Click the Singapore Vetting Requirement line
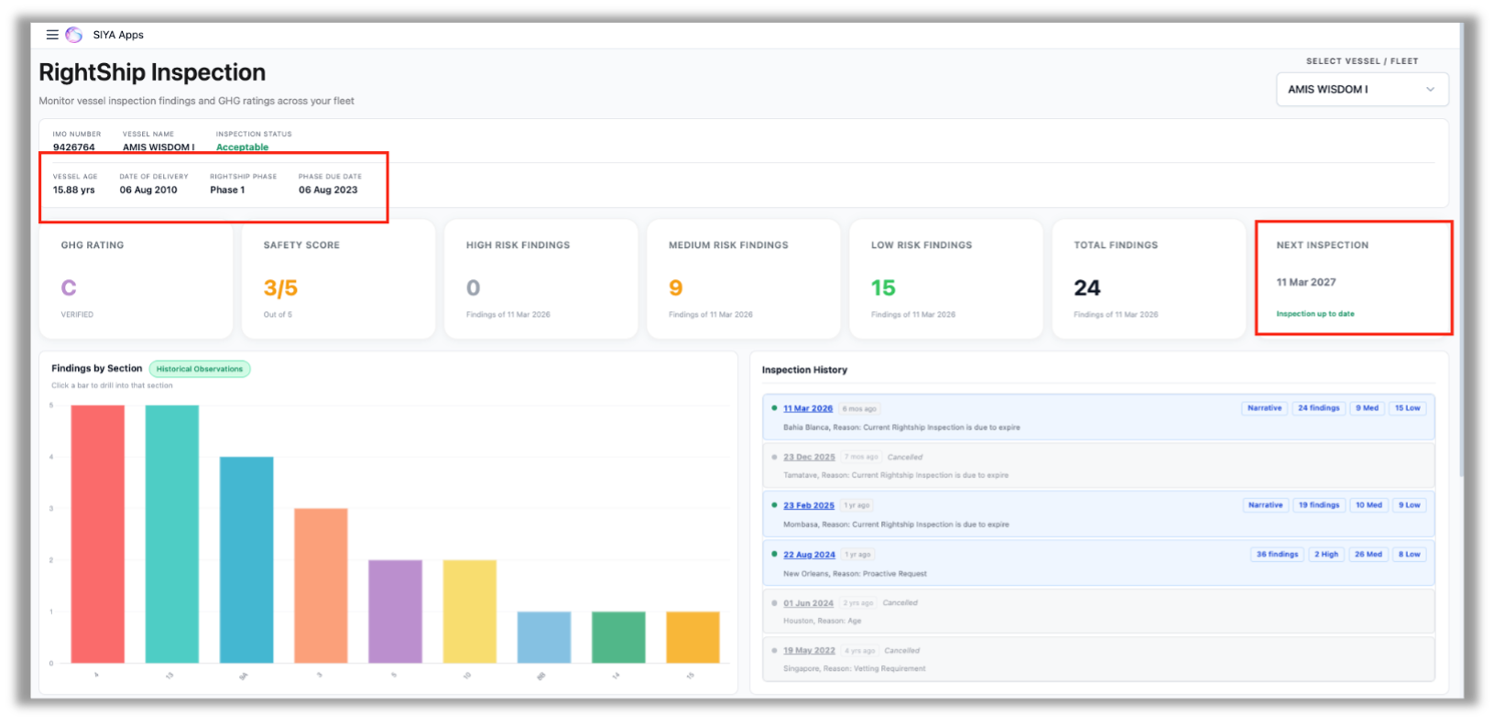Viewport: 1494px width, 724px height. [x=855, y=669]
